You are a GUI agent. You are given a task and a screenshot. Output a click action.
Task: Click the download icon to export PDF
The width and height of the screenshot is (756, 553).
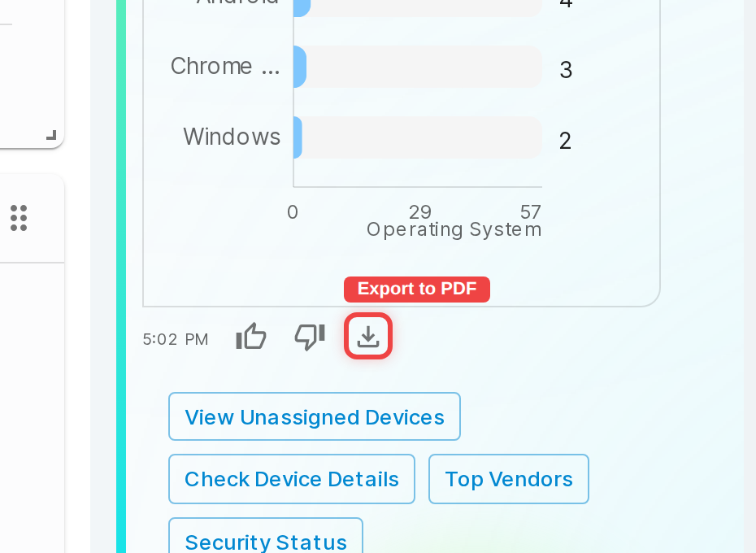(x=368, y=336)
